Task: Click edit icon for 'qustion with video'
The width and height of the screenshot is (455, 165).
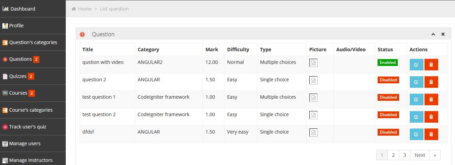Action: [x=416, y=65]
